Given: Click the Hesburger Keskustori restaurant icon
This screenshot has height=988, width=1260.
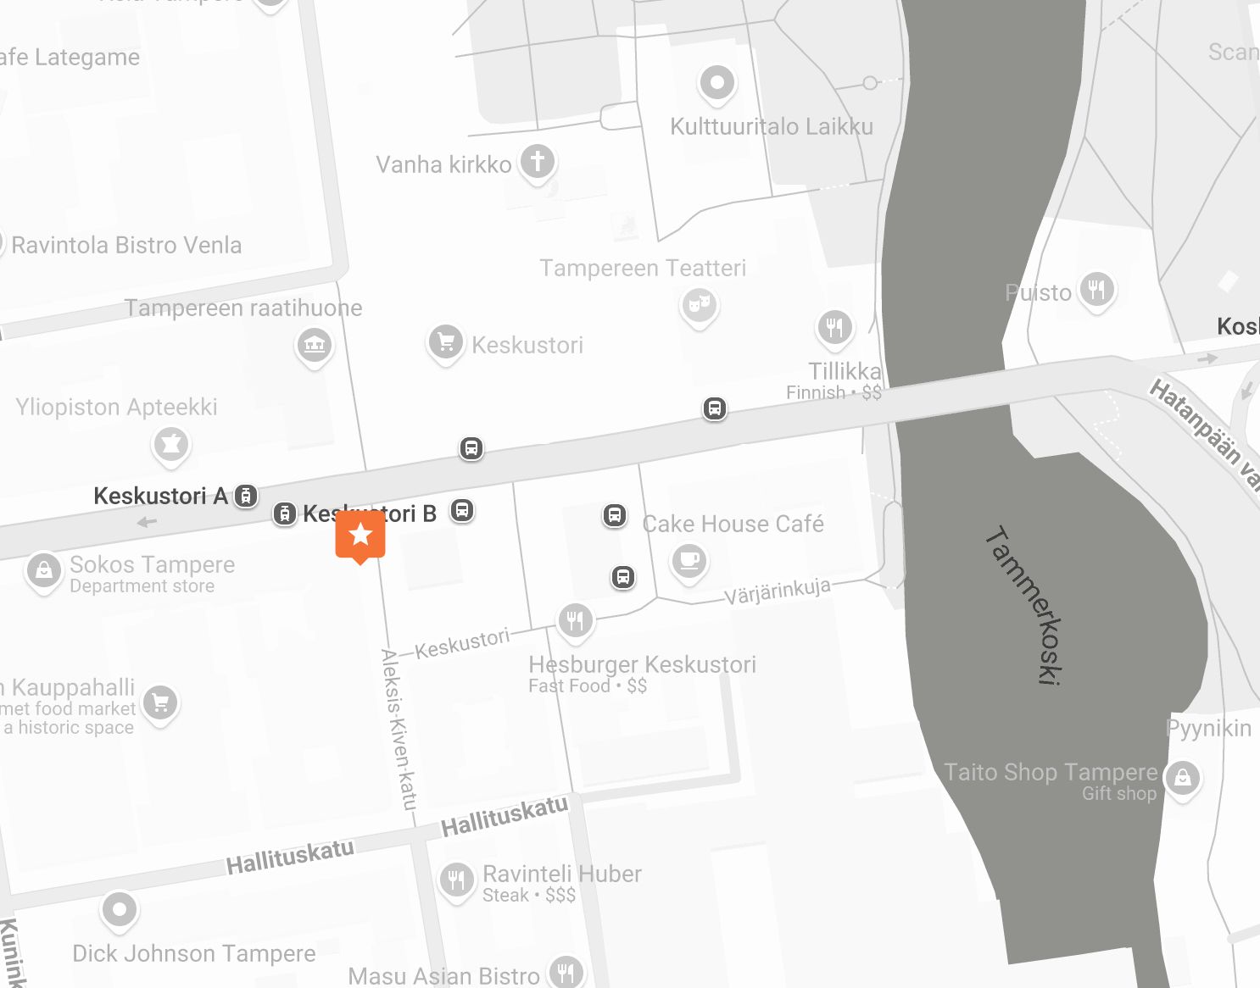Looking at the screenshot, I should pos(575,621).
